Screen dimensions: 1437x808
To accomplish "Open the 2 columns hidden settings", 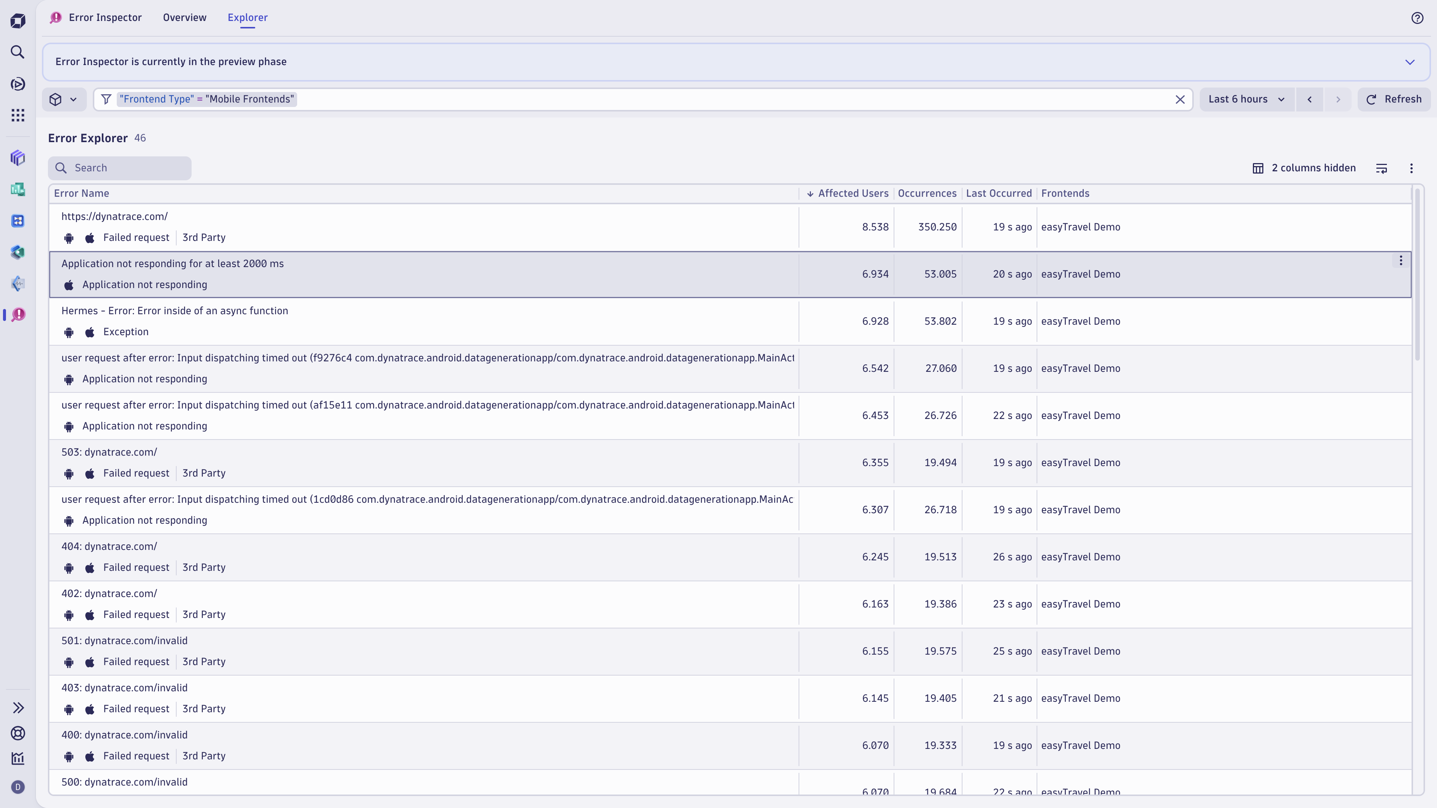I will pyautogui.click(x=1304, y=168).
